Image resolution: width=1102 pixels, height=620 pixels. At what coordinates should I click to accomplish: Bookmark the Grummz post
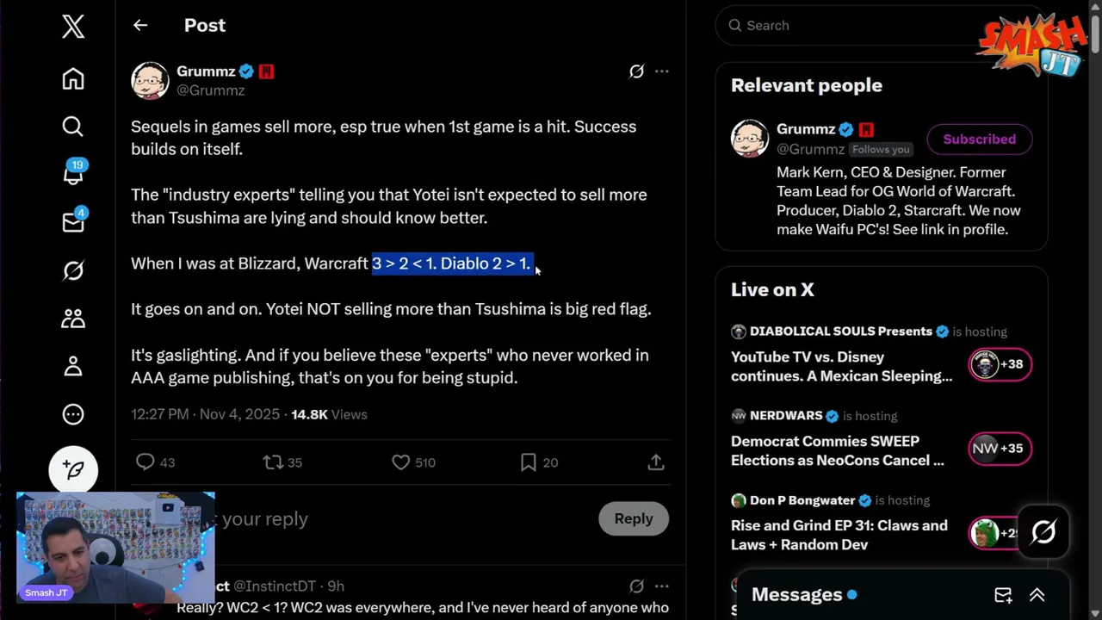(x=529, y=462)
